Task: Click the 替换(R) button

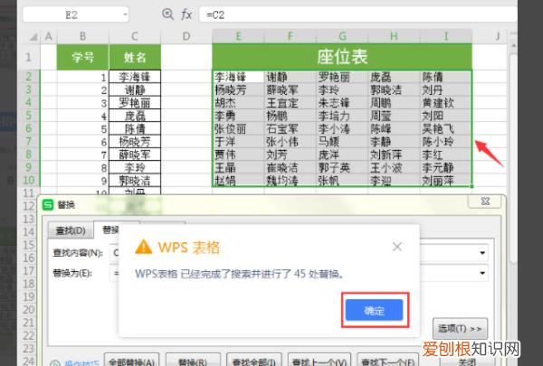Action: pos(193,361)
